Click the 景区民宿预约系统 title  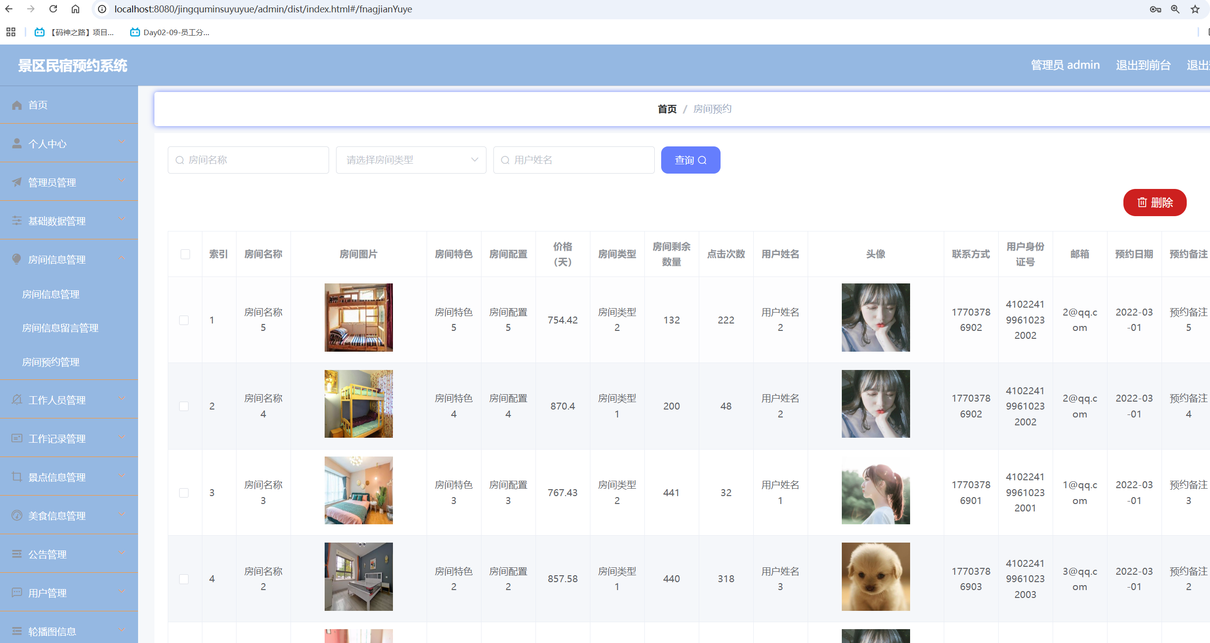point(73,65)
